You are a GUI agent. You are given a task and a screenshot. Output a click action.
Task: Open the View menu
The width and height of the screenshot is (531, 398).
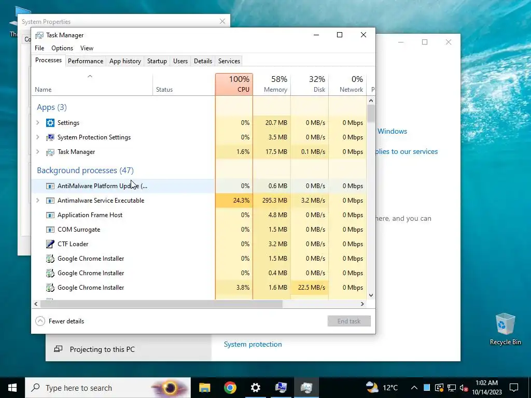click(87, 48)
